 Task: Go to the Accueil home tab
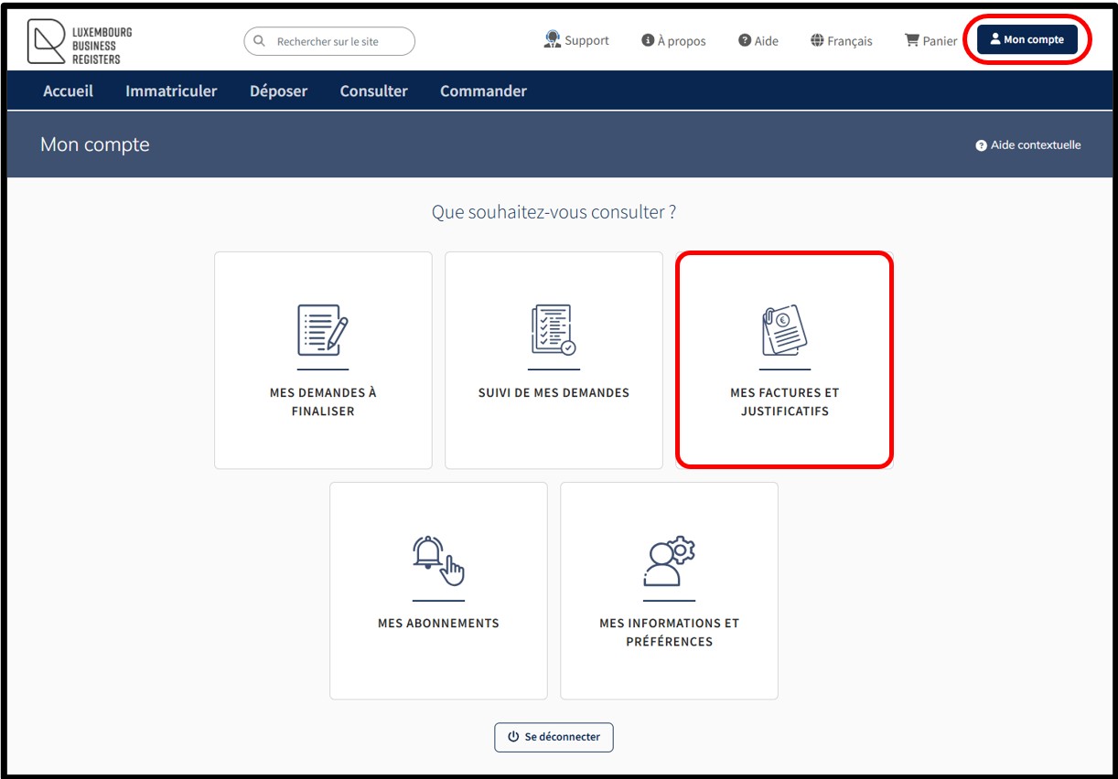(x=68, y=91)
